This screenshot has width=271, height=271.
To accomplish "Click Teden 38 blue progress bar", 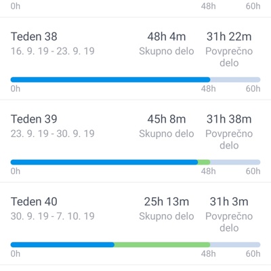I will [110, 79].
